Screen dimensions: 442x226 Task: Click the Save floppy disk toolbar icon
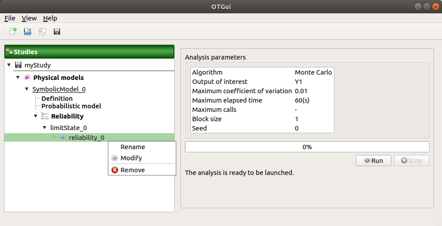click(x=57, y=32)
